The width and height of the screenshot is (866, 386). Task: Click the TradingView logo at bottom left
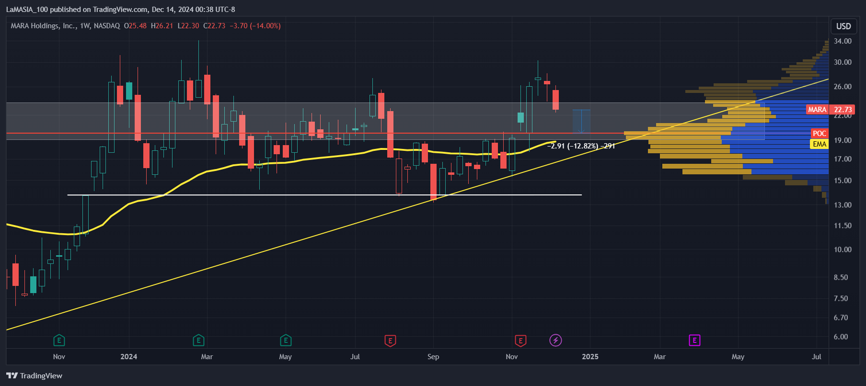tap(34, 375)
